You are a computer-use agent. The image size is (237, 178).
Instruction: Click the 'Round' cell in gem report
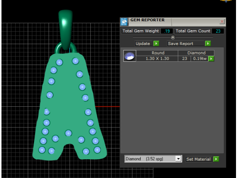(x=157, y=53)
